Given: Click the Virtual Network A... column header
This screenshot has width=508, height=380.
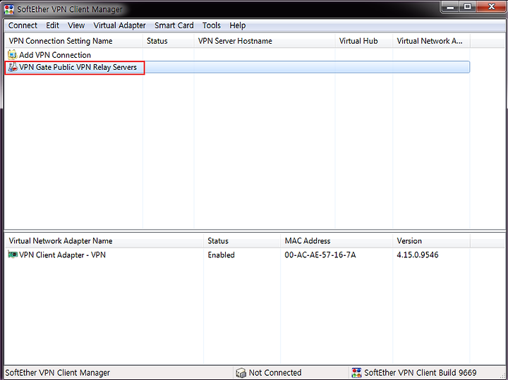Looking at the screenshot, I should (432, 41).
